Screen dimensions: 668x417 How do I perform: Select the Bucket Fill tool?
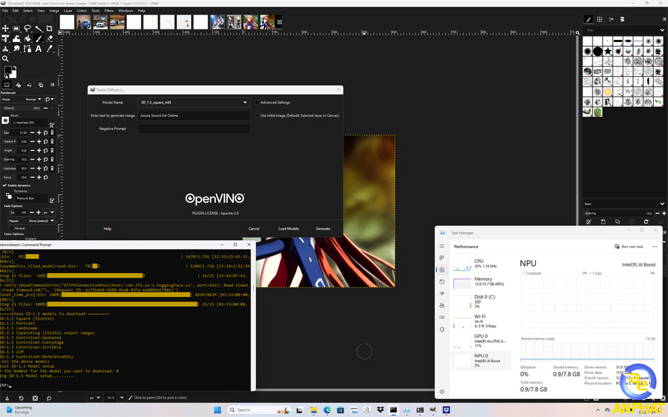coord(27,39)
